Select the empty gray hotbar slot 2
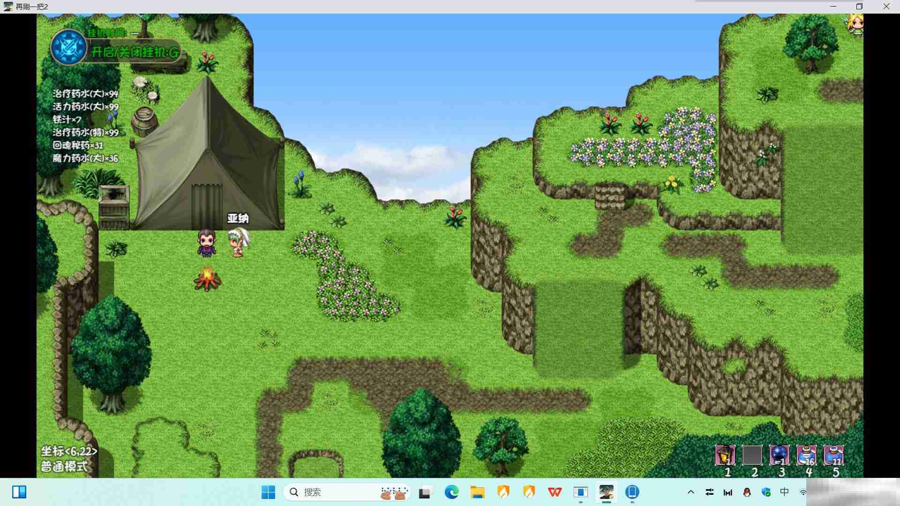 pos(752,455)
